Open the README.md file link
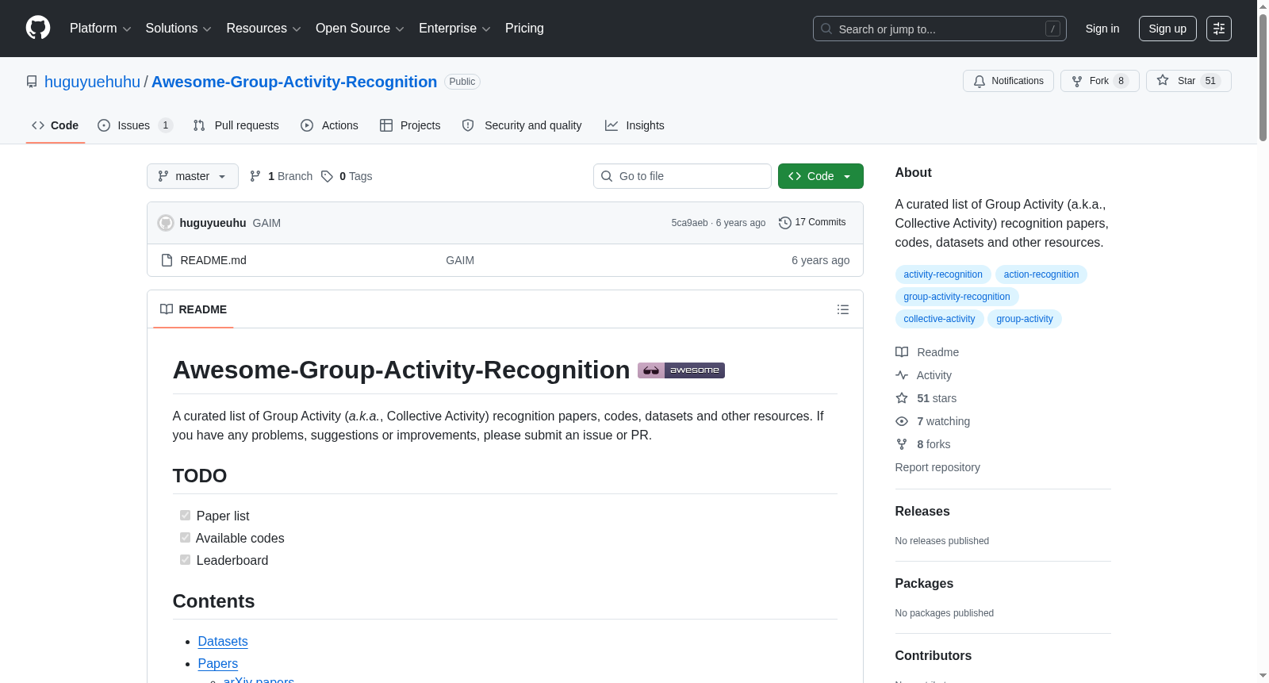Image resolution: width=1269 pixels, height=683 pixels. click(x=213, y=260)
